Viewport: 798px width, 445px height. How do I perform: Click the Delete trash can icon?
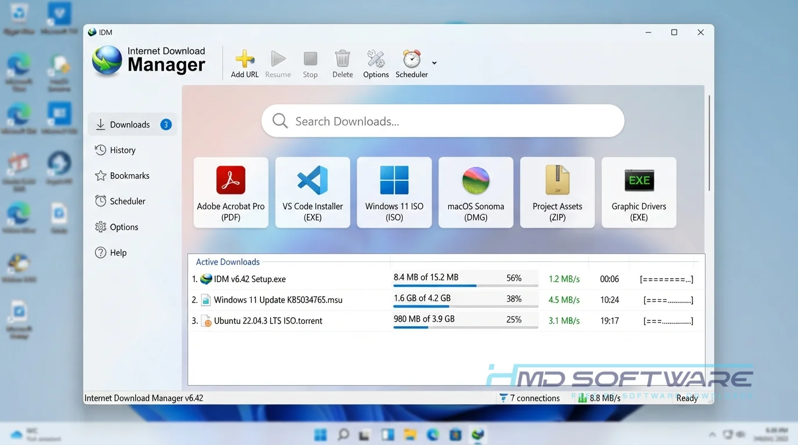[x=343, y=59]
